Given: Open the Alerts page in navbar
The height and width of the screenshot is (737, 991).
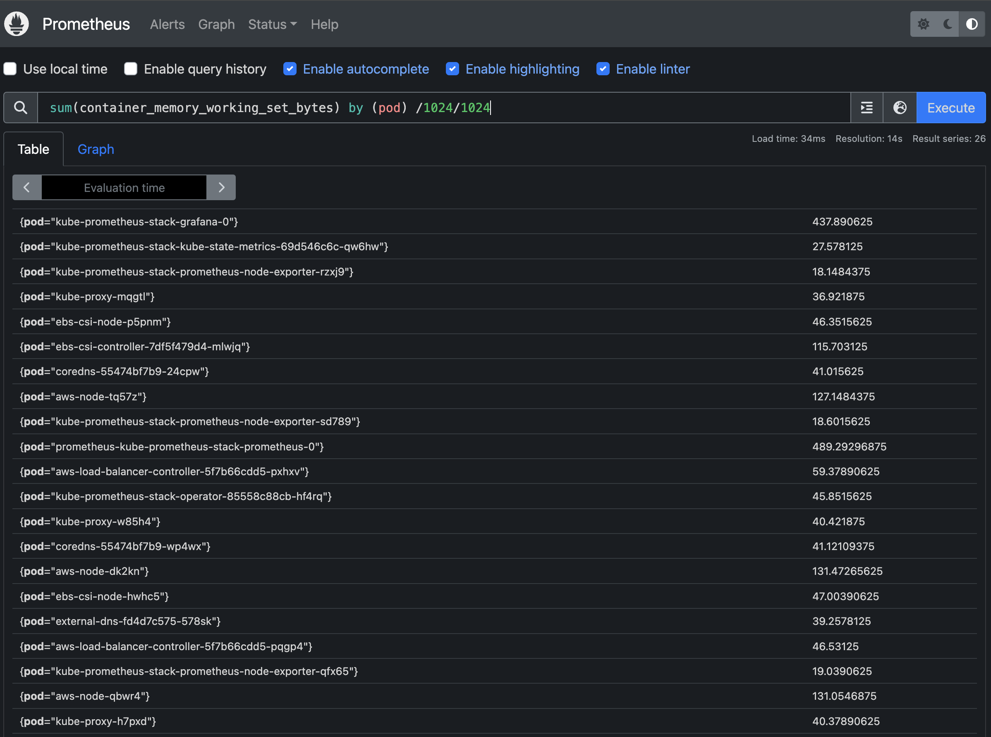Looking at the screenshot, I should click(167, 24).
